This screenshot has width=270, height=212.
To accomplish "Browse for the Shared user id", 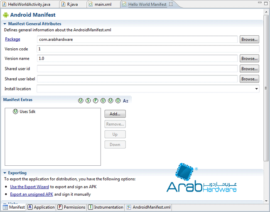I will tap(249, 69).
